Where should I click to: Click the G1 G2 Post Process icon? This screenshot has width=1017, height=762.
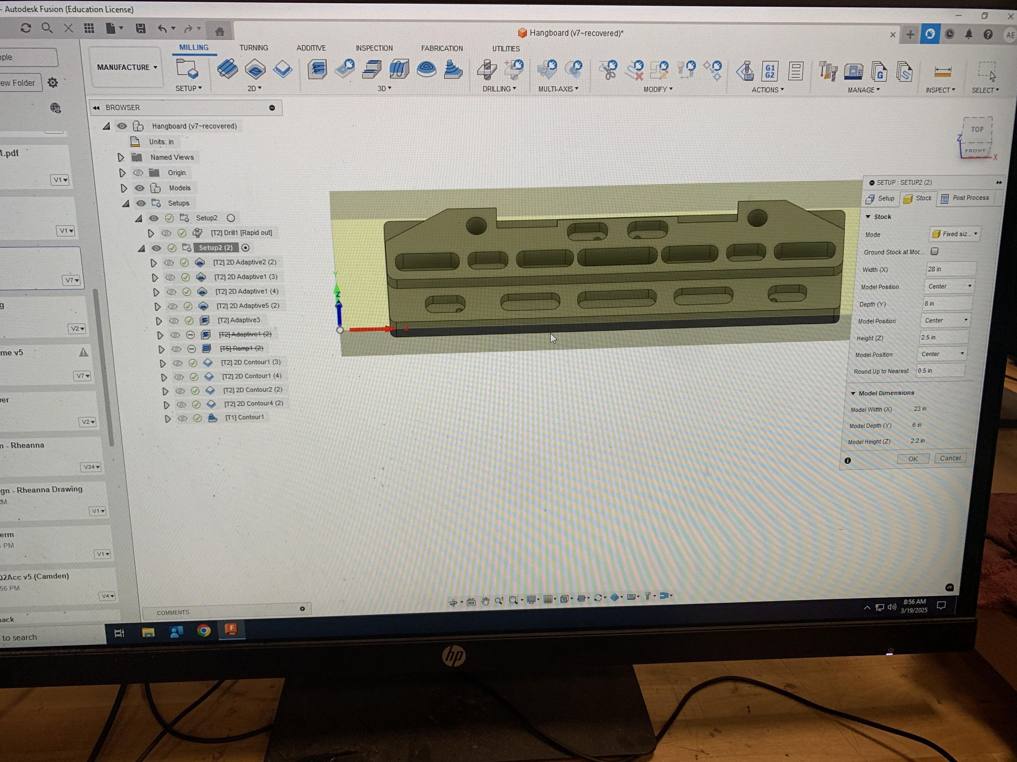(770, 71)
